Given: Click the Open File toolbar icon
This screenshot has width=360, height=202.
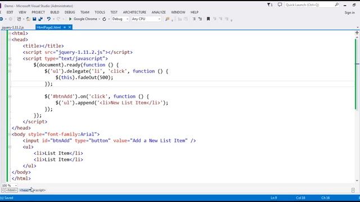Looking at the screenshot, I should tap(28, 19).
